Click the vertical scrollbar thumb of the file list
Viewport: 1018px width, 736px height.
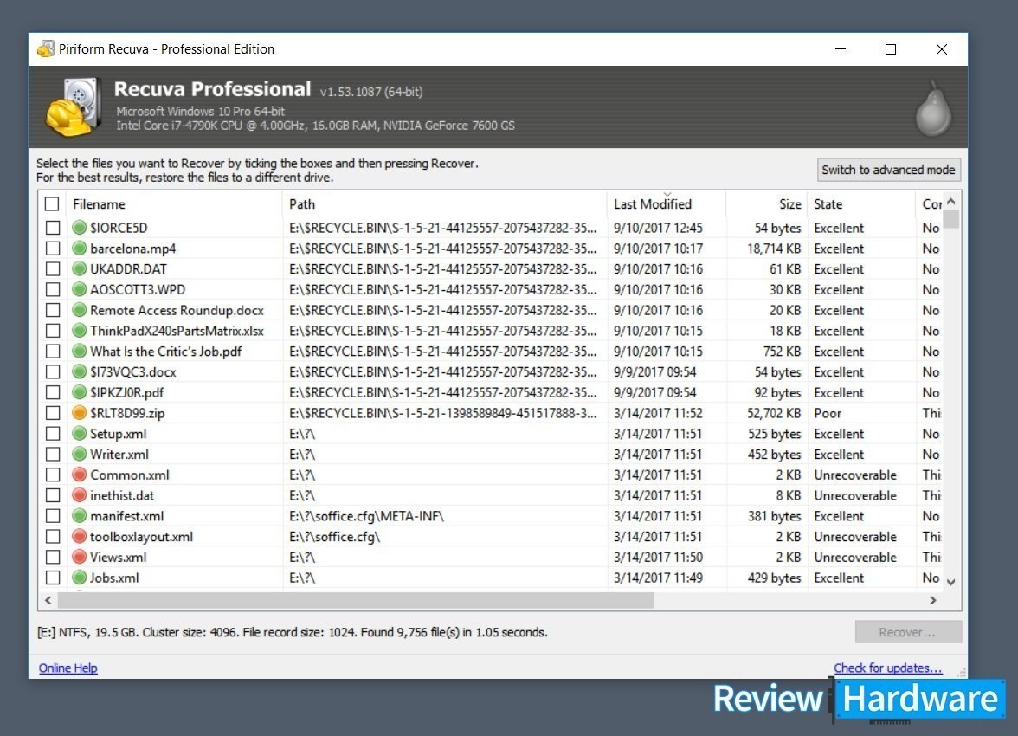click(x=951, y=220)
